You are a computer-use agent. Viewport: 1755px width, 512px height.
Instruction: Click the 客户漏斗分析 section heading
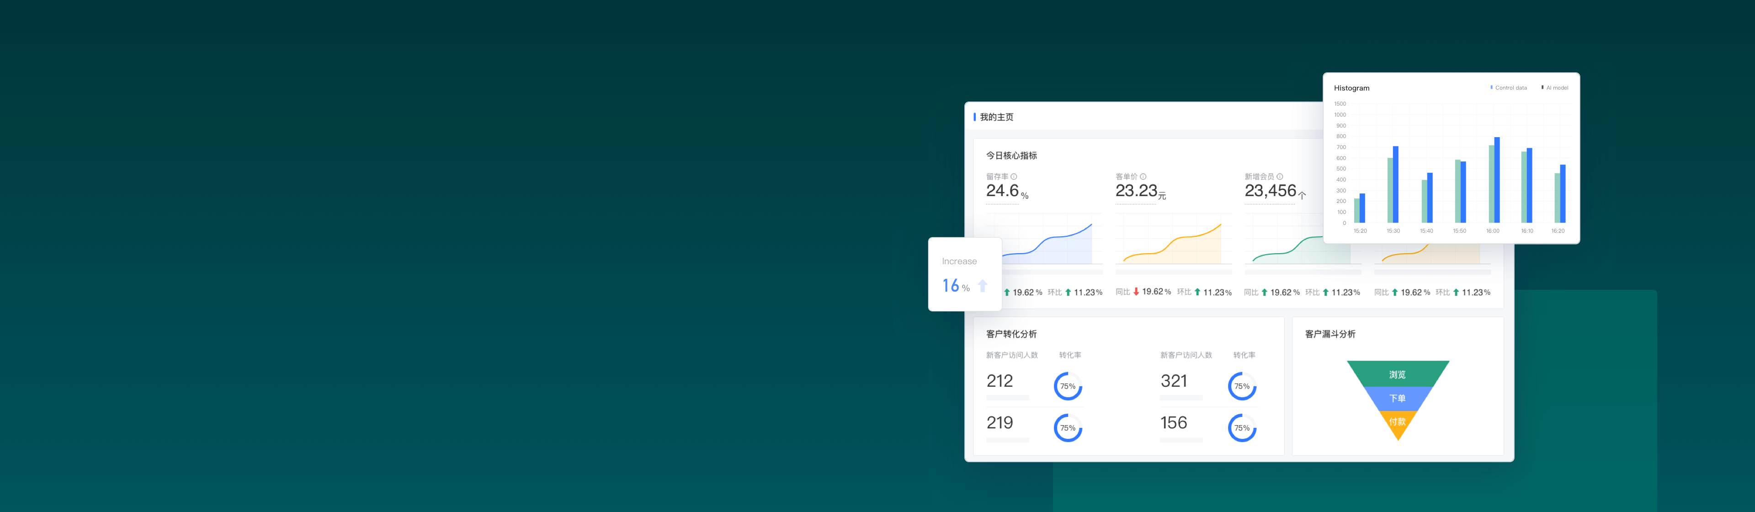click(x=1330, y=334)
